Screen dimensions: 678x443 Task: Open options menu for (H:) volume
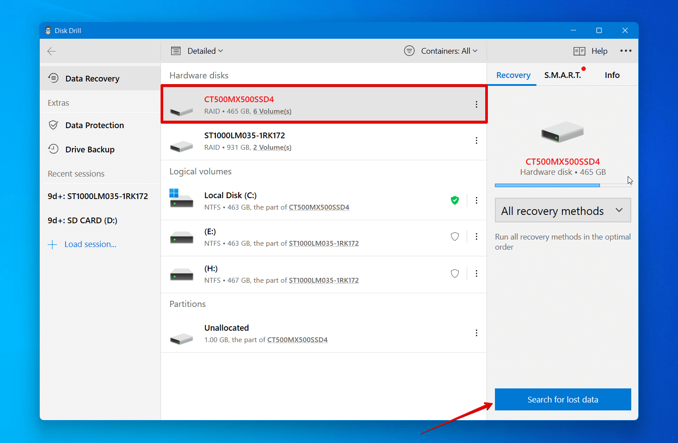click(476, 273)
